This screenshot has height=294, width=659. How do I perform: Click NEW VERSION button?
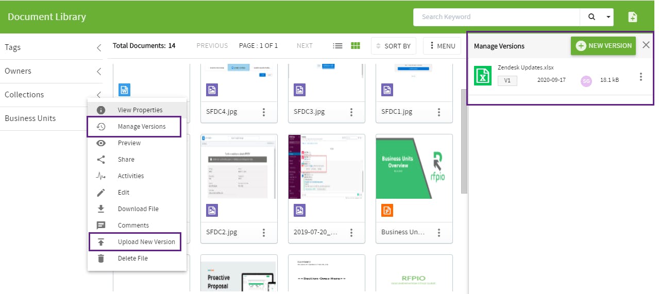[603, 46]
